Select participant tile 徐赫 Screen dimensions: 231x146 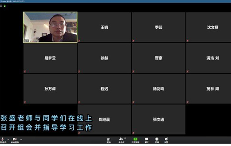coord(104,58)
